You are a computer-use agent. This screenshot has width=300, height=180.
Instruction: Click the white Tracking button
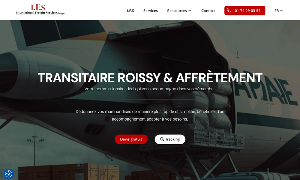point(170,139)
